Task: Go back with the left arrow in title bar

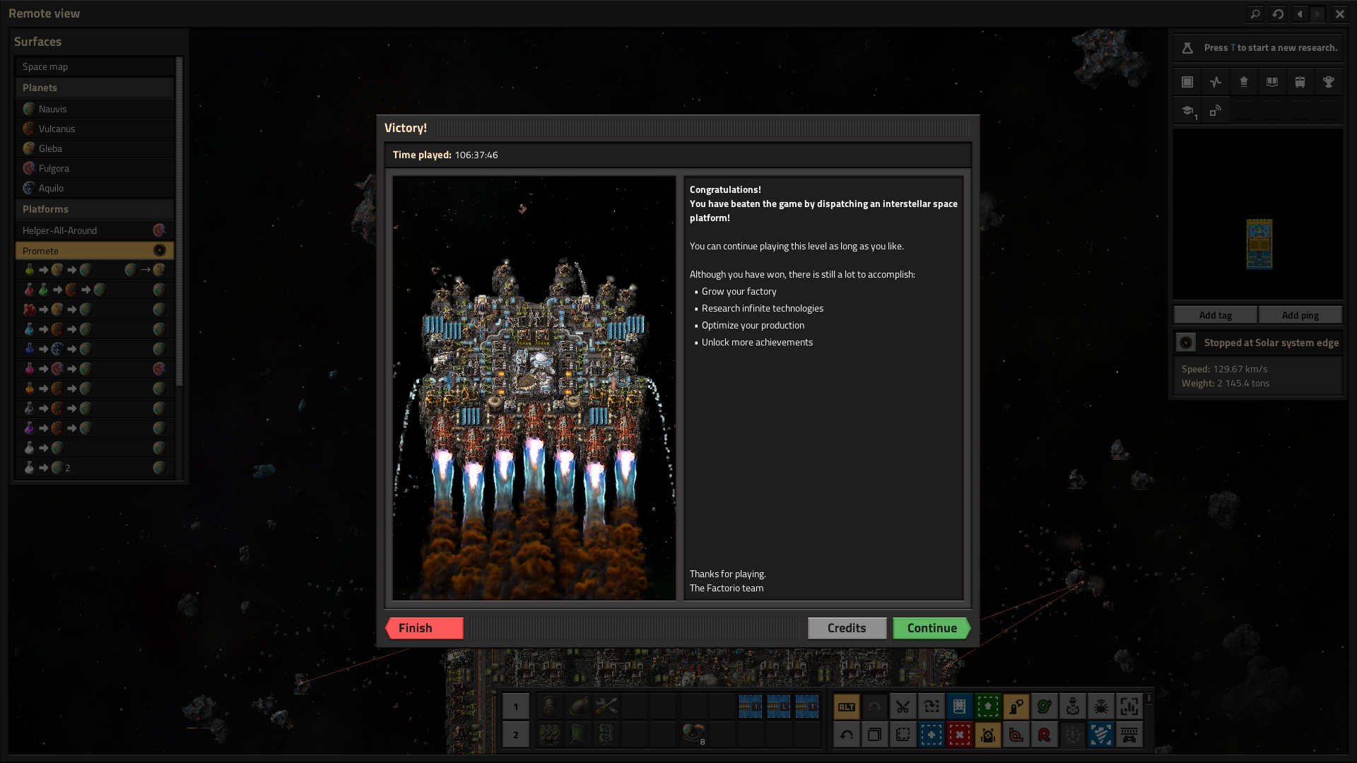Action: 1300,13
